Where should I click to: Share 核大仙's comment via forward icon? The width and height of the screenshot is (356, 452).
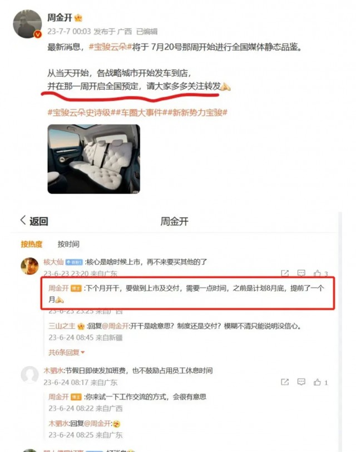pos(285,273)
